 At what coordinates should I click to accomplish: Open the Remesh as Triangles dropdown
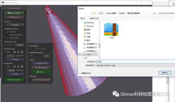tap(15, 25)
